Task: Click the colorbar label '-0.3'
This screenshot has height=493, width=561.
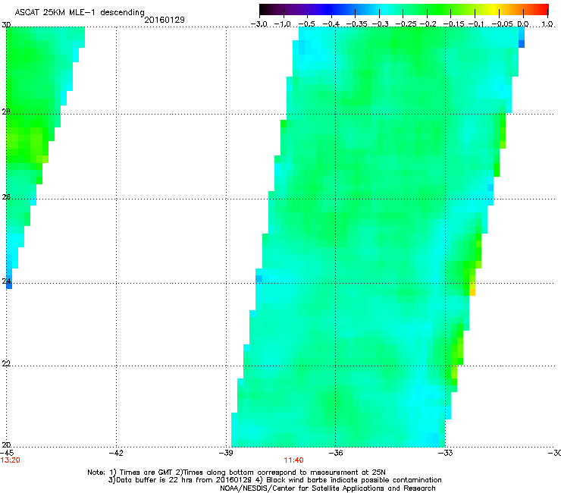Action: coord(380,24)
